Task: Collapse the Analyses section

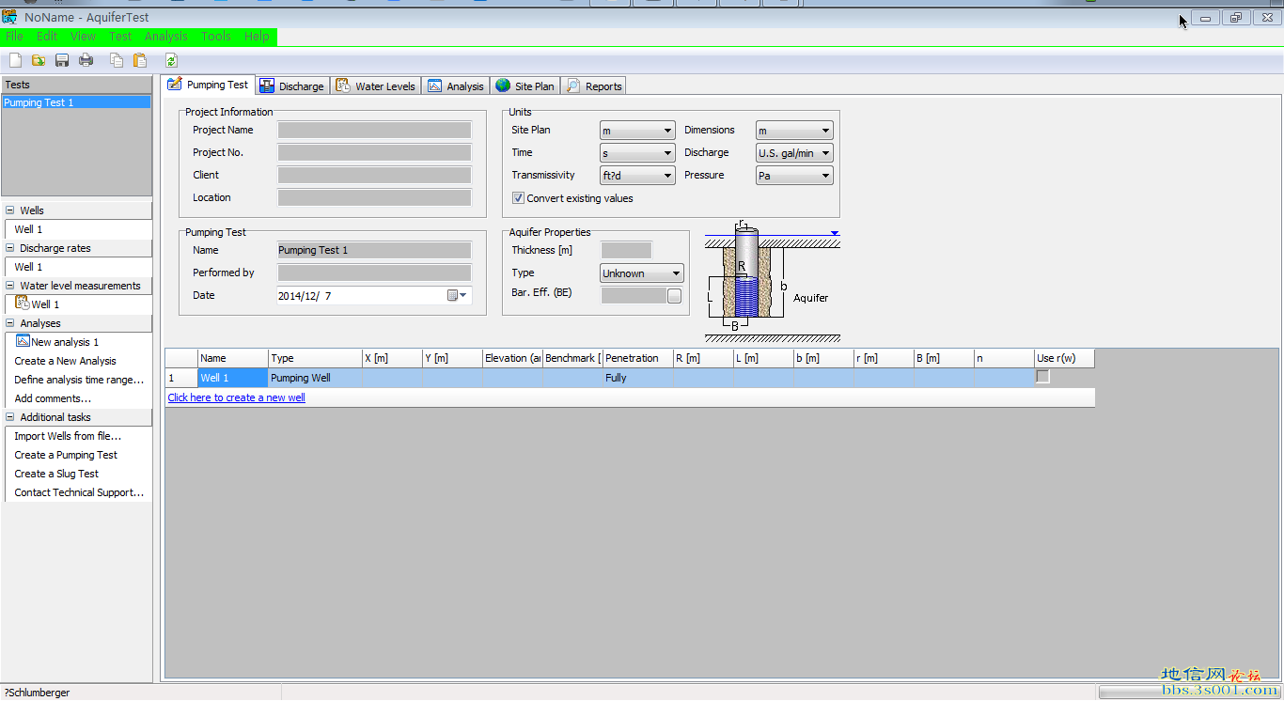Action: point(10,323)
